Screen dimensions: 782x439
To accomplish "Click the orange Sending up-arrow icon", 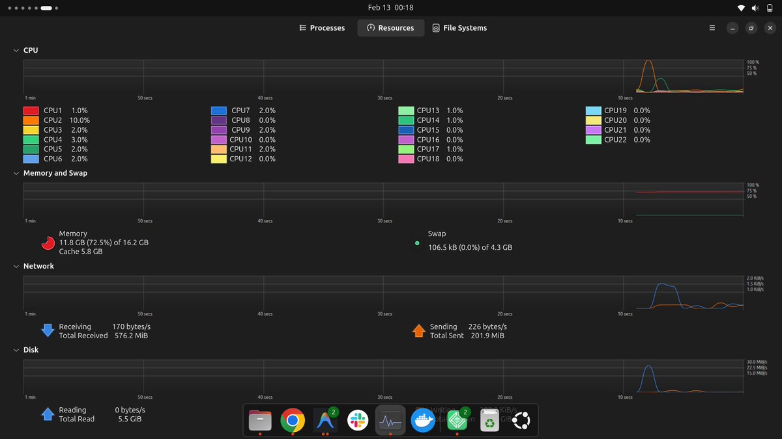I will pyautogui.click(x=418, y=330).
